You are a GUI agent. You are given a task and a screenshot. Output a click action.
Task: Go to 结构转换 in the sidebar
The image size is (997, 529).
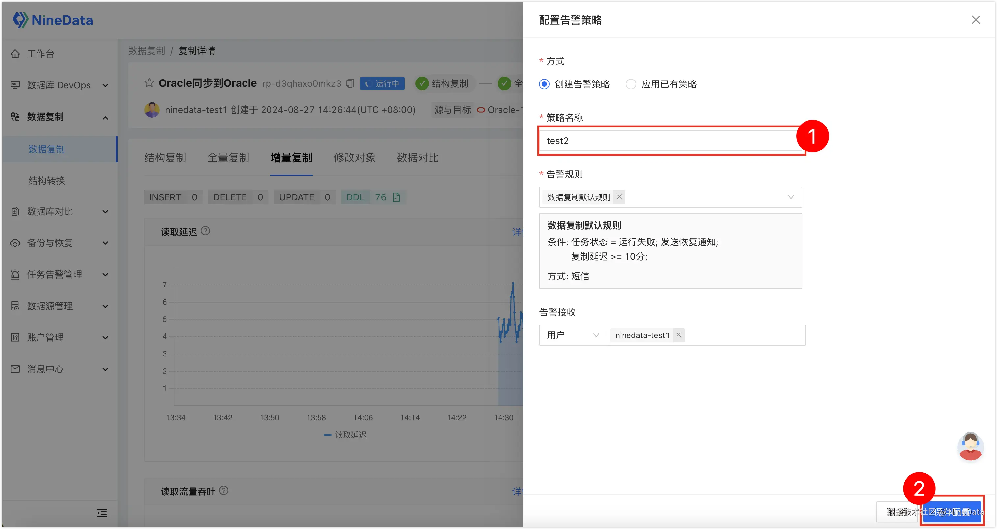coord(47,180)
